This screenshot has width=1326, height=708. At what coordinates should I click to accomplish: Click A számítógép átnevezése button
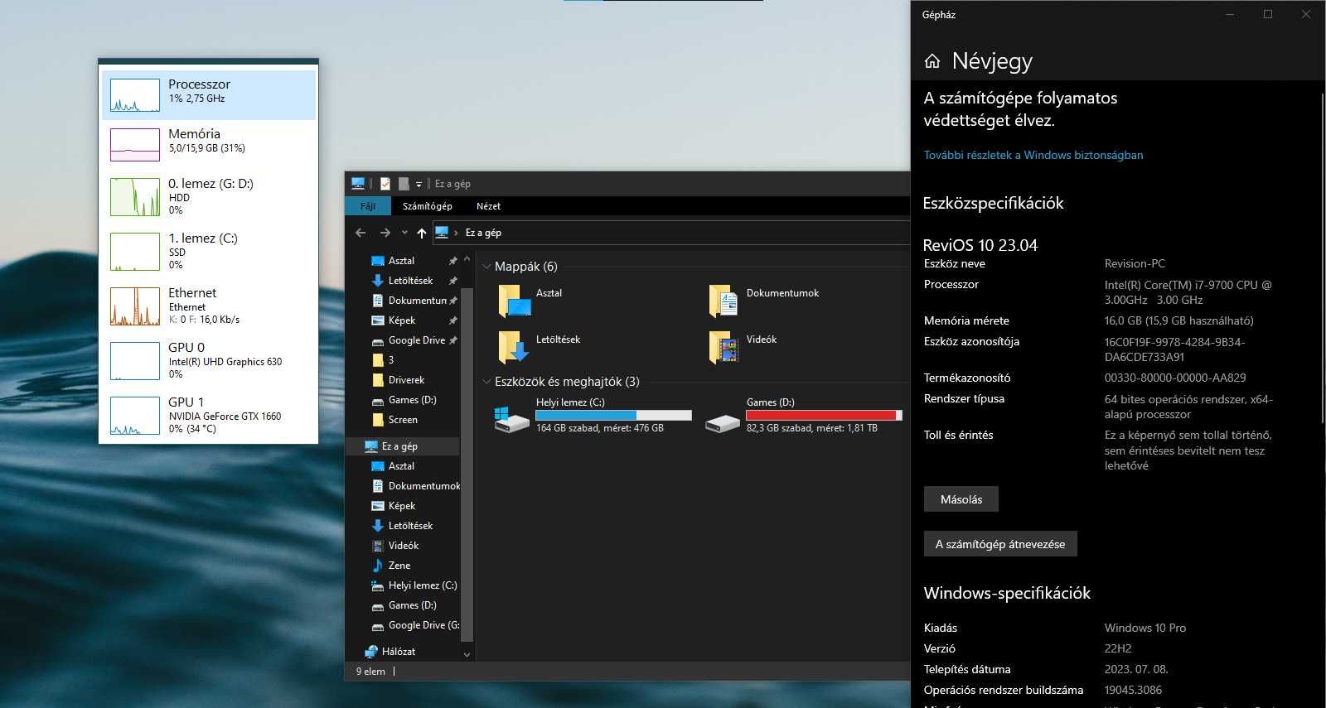[x=1000, y=544]
